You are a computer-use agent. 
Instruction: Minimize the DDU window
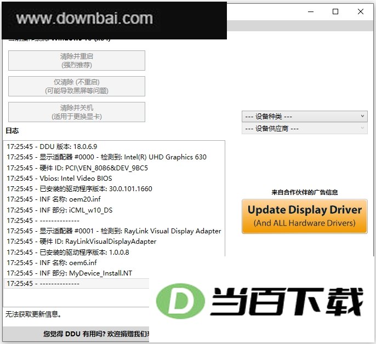[311, 12]
